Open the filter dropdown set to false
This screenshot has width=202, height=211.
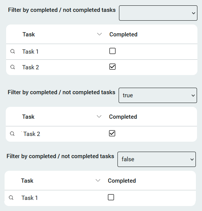pyautogui.click(x=157, y=159)
